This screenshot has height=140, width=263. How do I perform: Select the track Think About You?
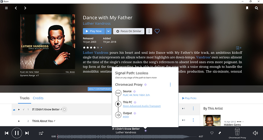[x=42, y=121]
